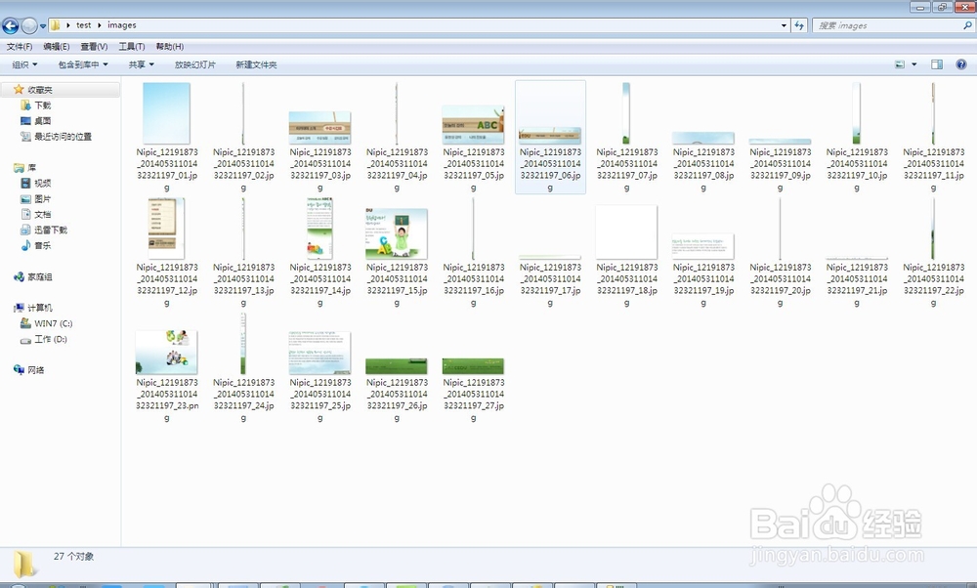This screenshot has width=977, height=588.
Task: Open the 音乐 library
Action: (42, 245)
